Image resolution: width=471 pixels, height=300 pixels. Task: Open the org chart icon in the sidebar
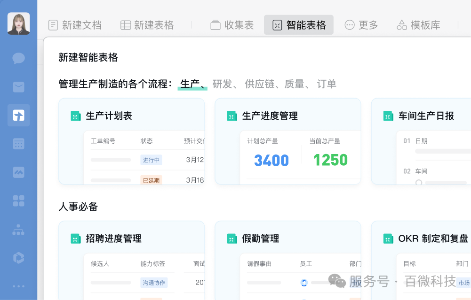click(18, 230)
